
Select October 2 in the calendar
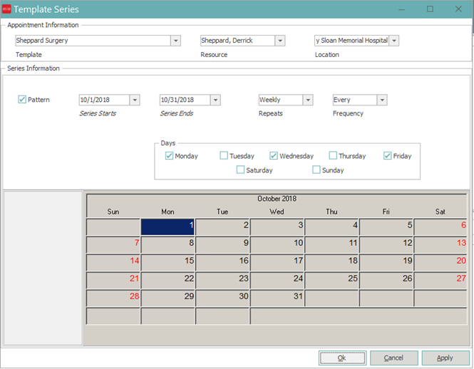point(222,227)
